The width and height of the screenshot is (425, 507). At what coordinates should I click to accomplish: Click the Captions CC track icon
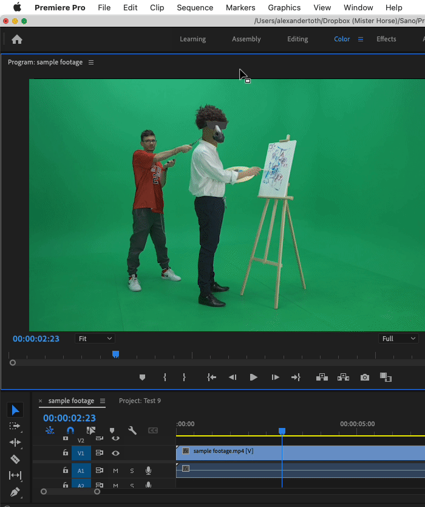pos(153,430)
